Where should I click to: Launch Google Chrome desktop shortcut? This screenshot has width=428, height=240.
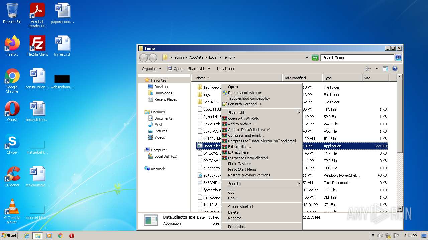[x=12, y=81]
